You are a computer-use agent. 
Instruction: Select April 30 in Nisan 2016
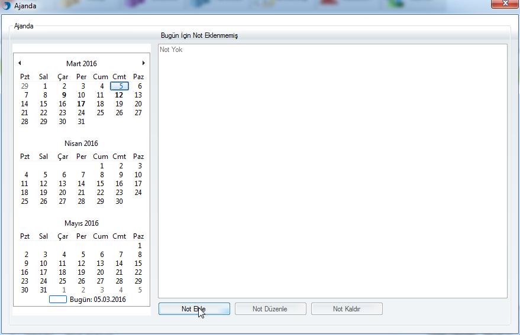pyautogui.click(x=119, y=201)
